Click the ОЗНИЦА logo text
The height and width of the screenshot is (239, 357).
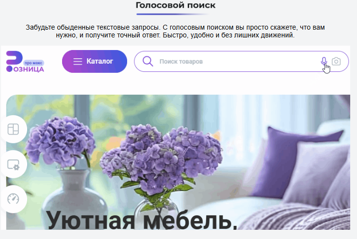(x=29, y=69)
